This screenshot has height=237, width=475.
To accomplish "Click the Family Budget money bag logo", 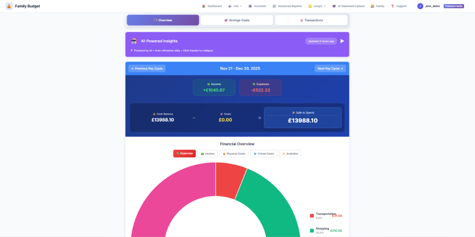I will [9, 6].
